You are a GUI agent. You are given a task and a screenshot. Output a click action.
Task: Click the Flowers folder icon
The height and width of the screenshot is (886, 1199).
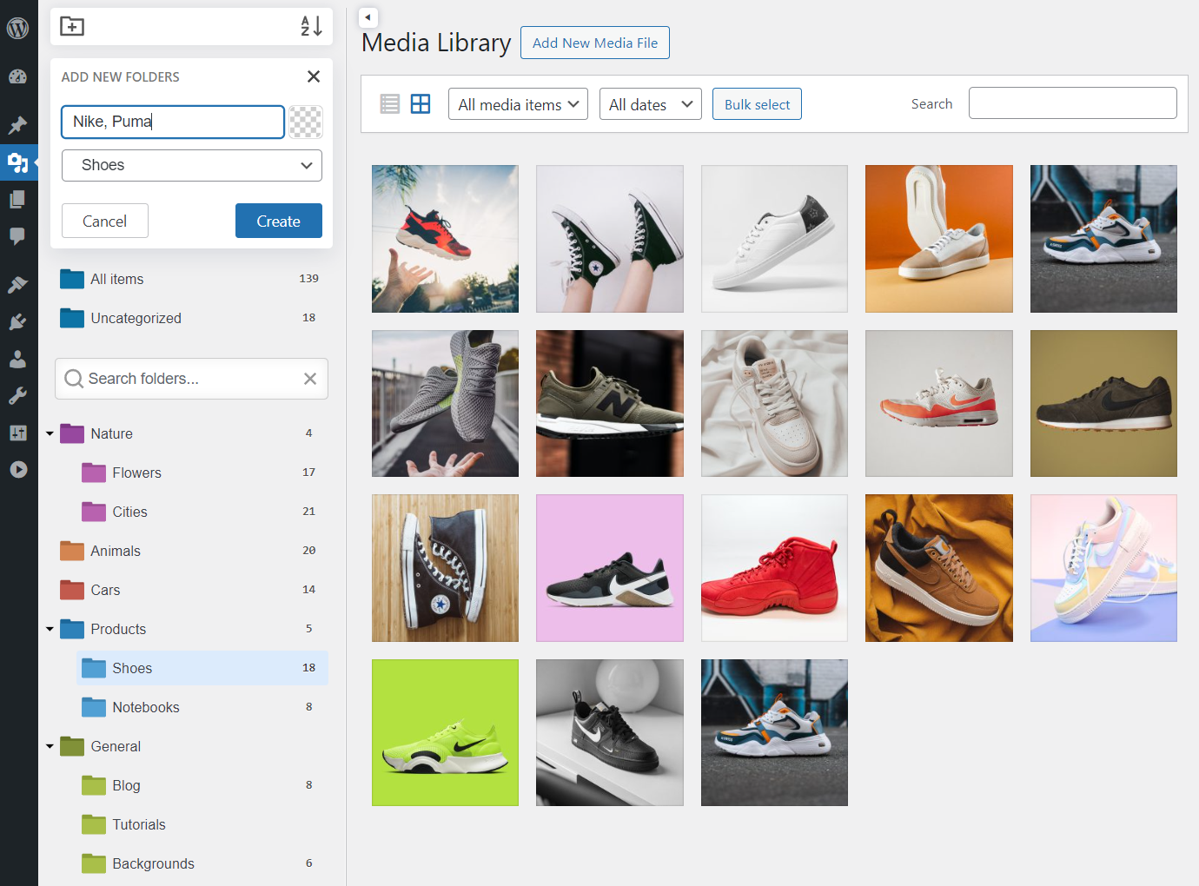point(94,473)
